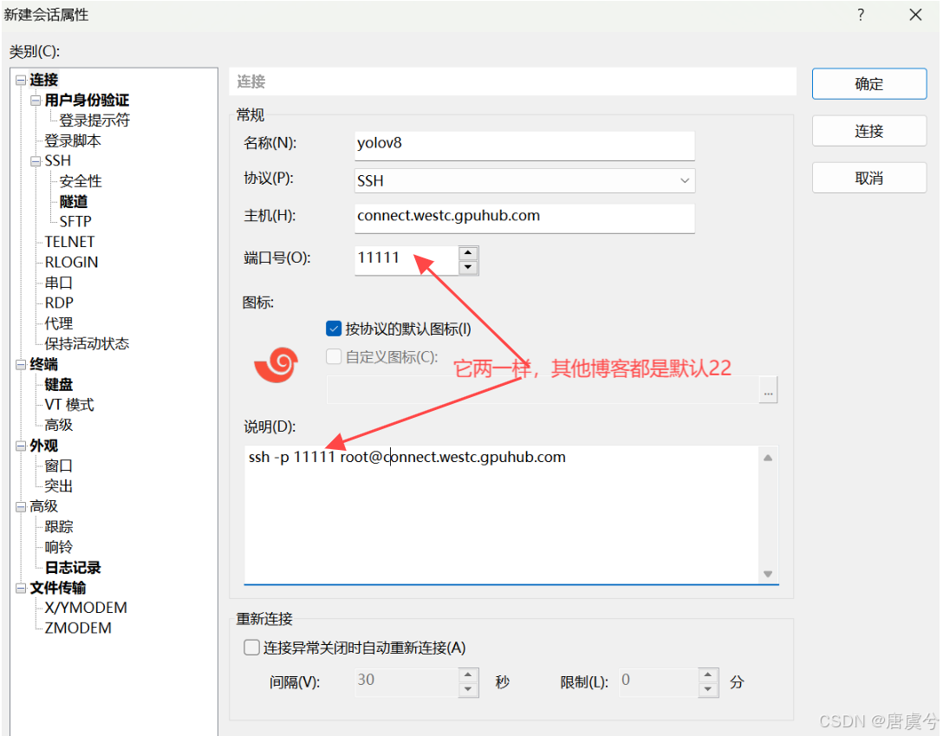Click the 名称 field containing yolov8

[524, 145]
